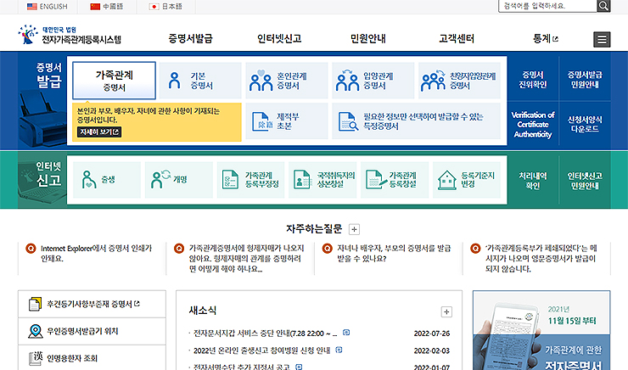The image size is (628, 370).
Task: Select the 가족관계 등록부정정 icon tile
Action: (x=250, y=180)
